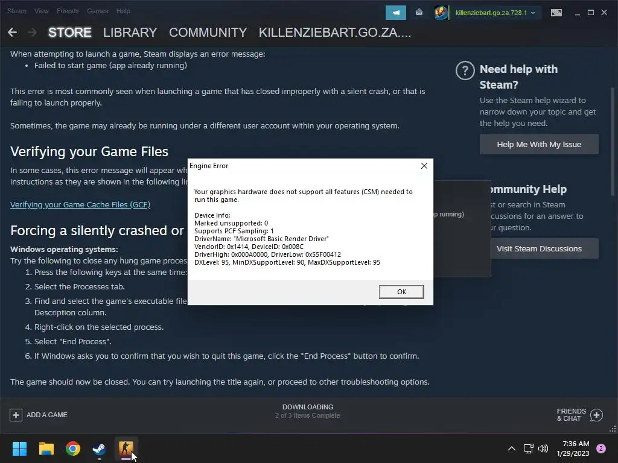Image resolution: width=618 pixels, height=463 pixels.
Task: Open the Friends menu
Action: [x=68, y=11]
